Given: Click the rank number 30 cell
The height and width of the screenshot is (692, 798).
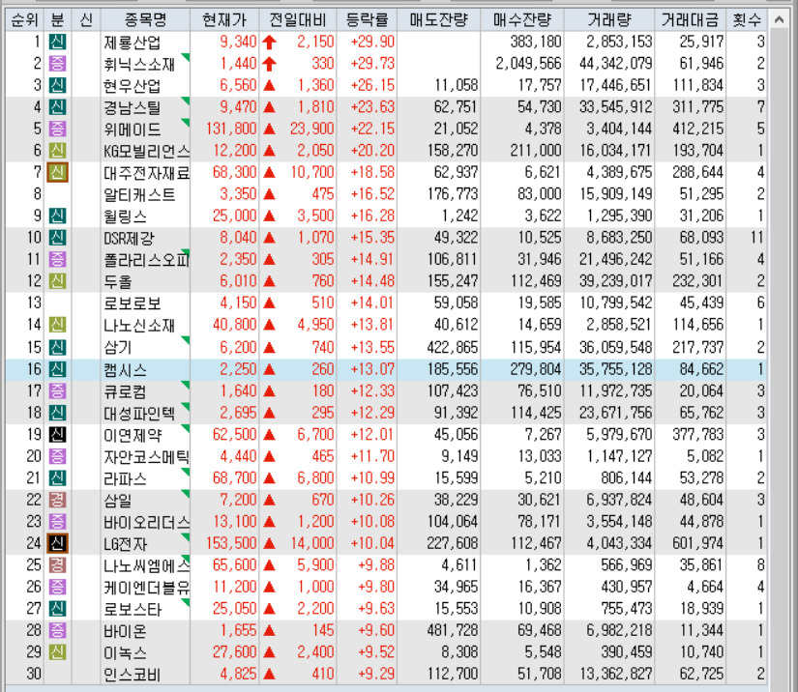Looking at the screenshot, I should click(34, 674).
